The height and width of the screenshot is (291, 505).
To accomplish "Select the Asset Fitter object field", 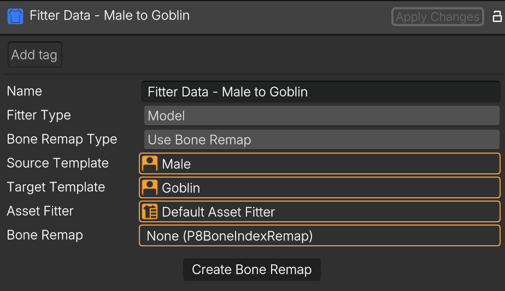I will point(320,211).
